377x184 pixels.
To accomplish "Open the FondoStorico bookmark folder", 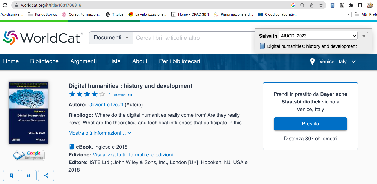I will 43,14.
